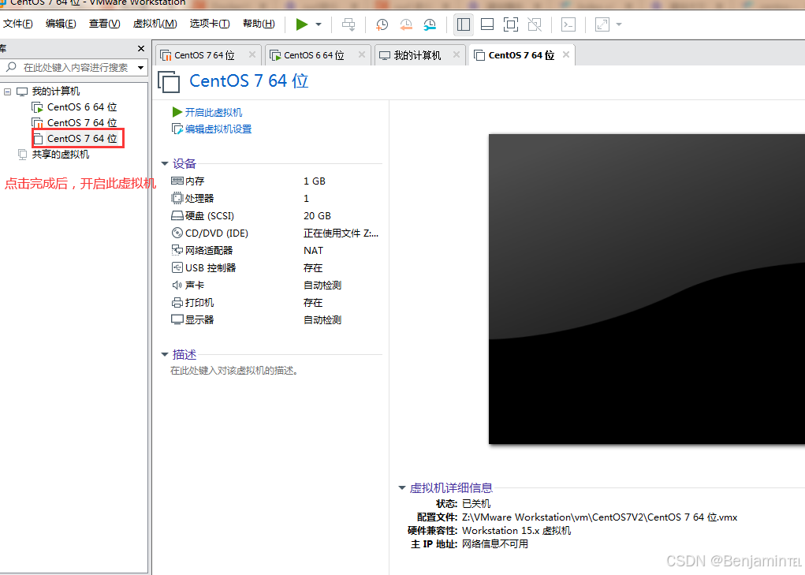Screen dimensions: 805x575
Task: Select the suspended CentOS 7 64 位 tree item
Action: tap(74, 123)
